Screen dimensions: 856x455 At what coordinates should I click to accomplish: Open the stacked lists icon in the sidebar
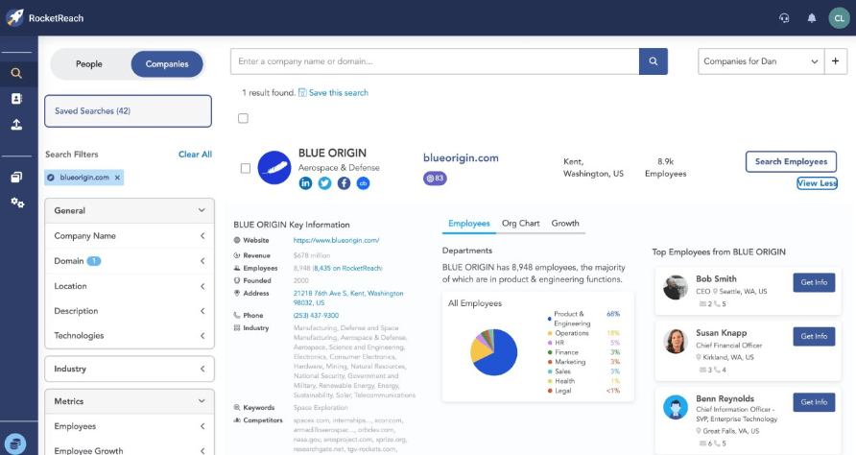coord(16,177)
